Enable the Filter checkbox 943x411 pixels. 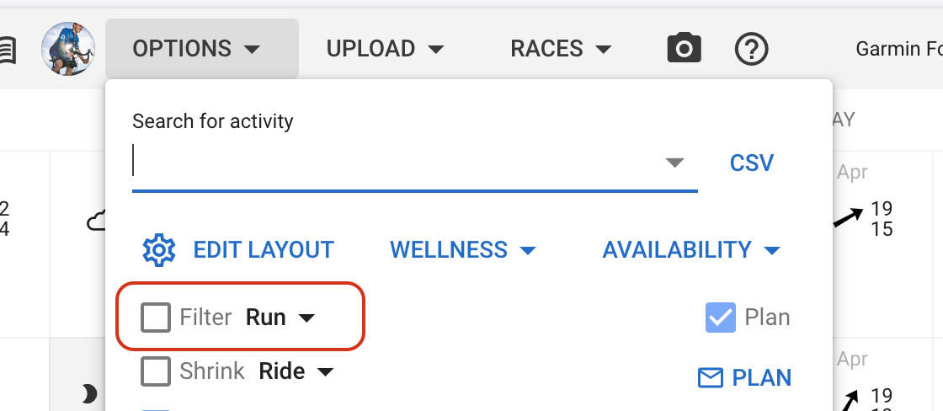[156, 318]
